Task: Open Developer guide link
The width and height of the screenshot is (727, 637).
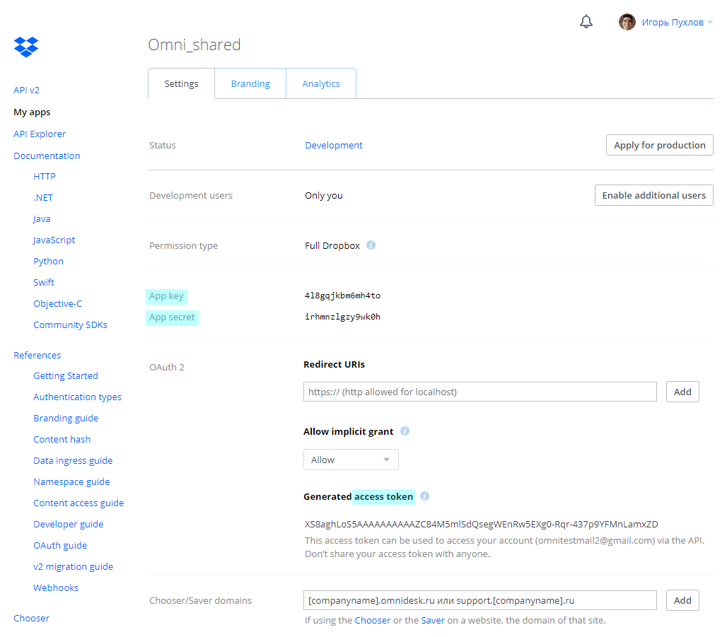Action: pyautogui.click(x=68, y=524)
